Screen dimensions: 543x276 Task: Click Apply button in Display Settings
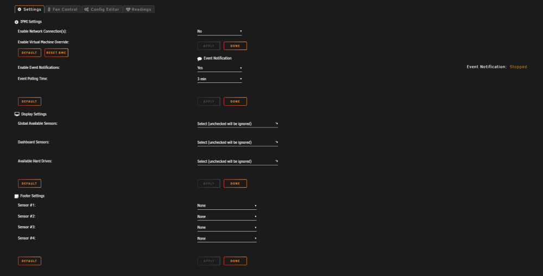tap(209, 183)
